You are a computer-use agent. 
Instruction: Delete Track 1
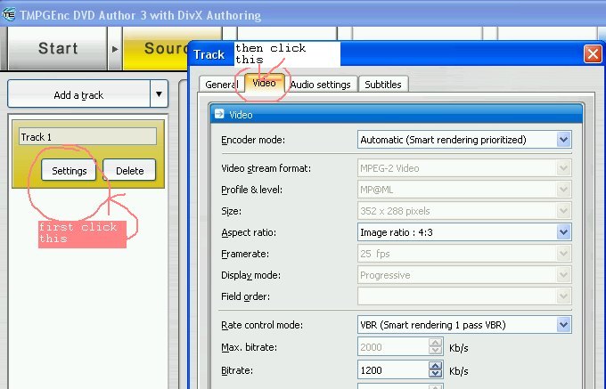(129, 170)
